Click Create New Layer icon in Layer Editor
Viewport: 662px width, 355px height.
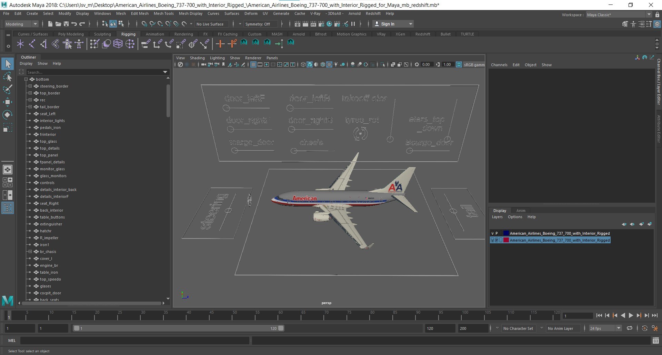click(x=641, y=224)
